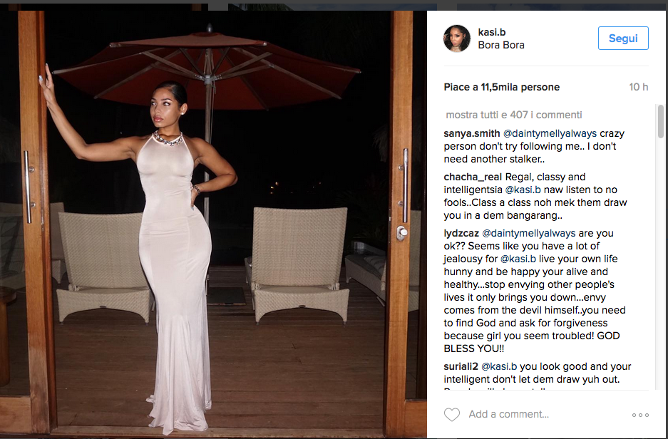
Task: Click @daintymellyalways mention in sanya.smith comment
Action: (550, 133)
